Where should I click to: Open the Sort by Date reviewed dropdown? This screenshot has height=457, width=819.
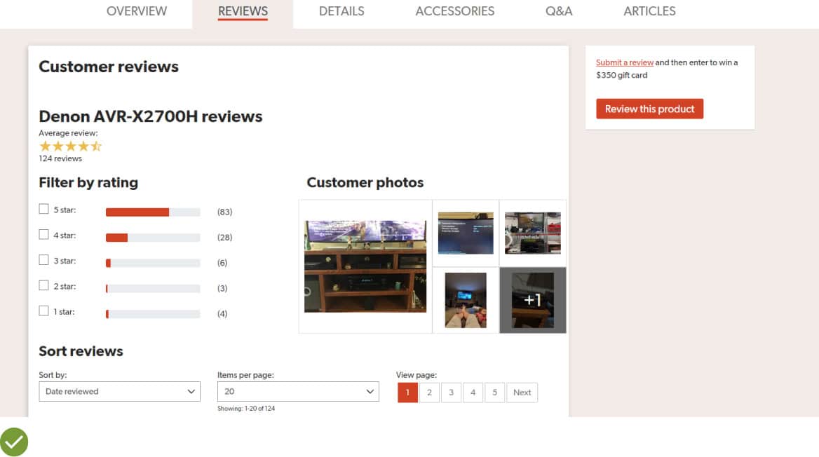point(119,392)
